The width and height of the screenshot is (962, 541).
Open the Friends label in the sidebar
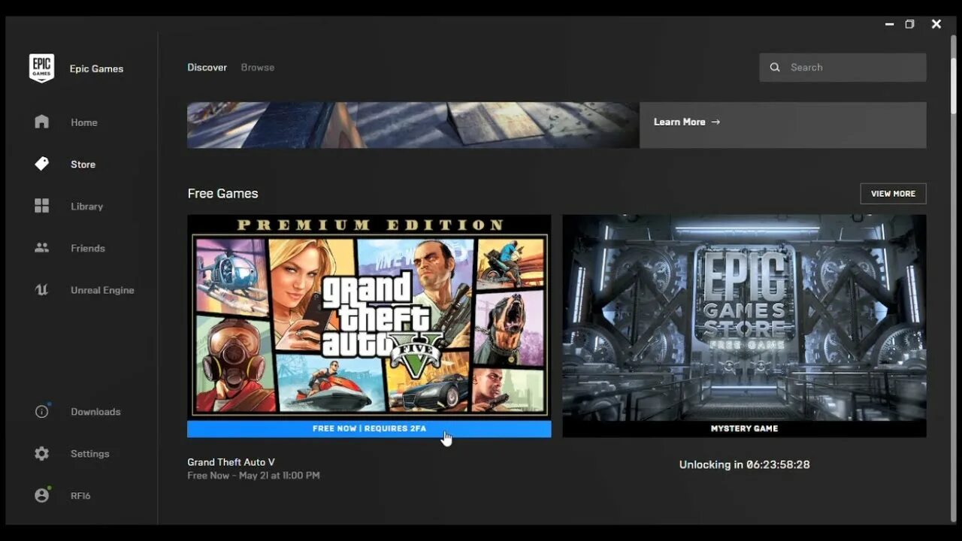pyautogui.click(x=88, y=249)
